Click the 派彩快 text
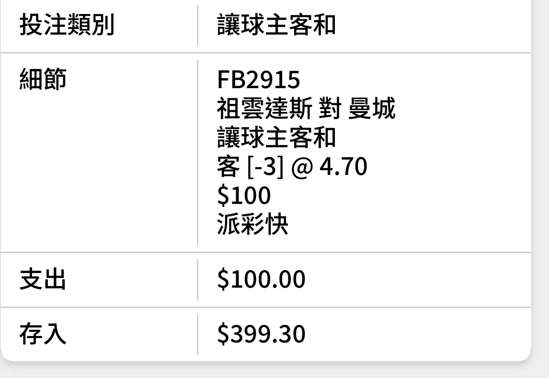 (x=253, y=225)
